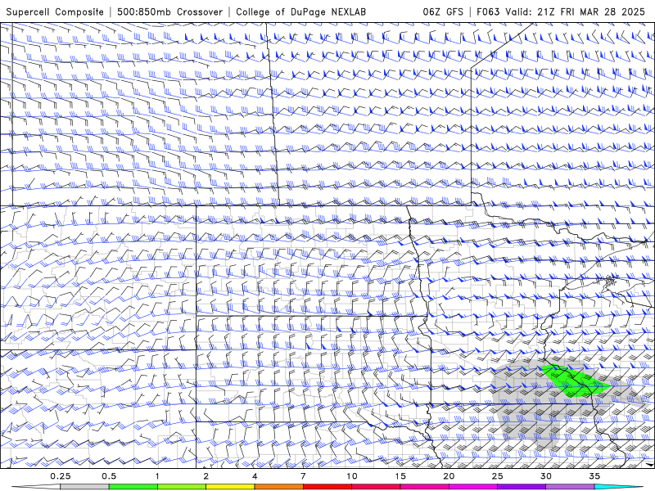655x491 pixels.
Task: Click the "0.25" legend label
Action: click(61, 476)
